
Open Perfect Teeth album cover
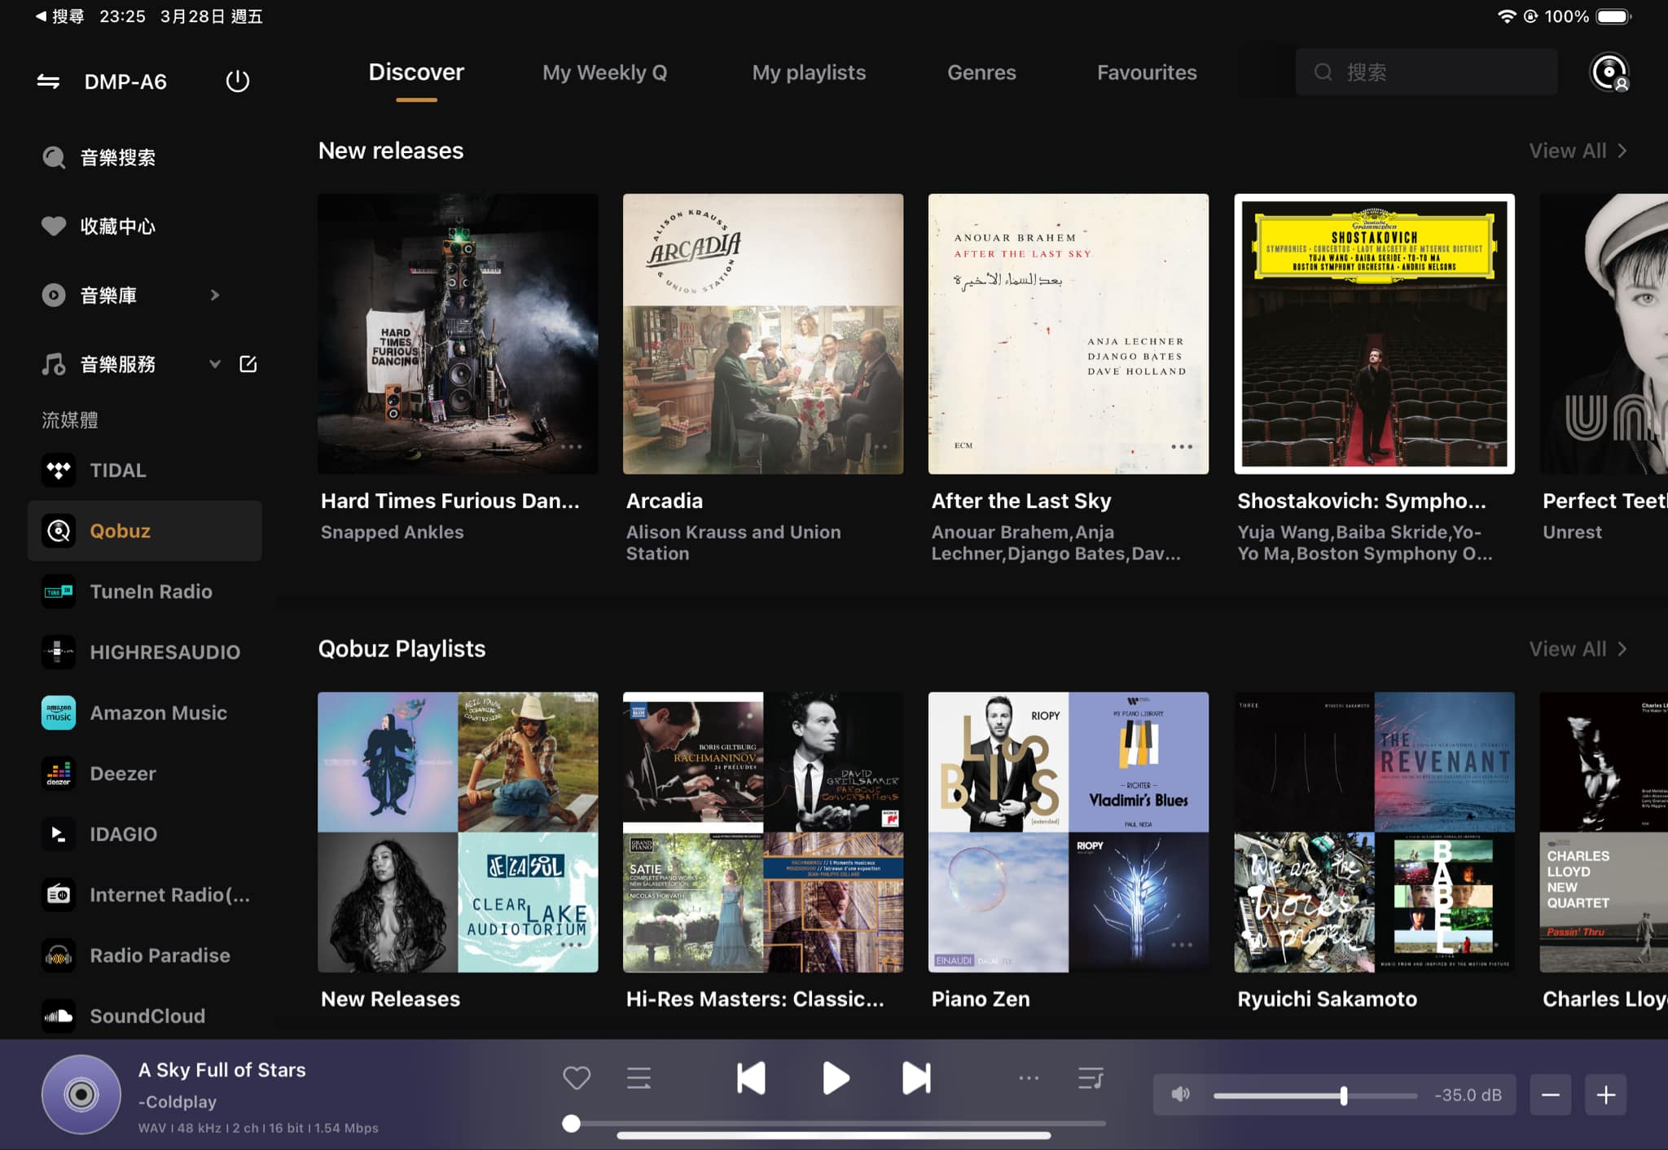pyautogui.click(x=1604, y=334)
